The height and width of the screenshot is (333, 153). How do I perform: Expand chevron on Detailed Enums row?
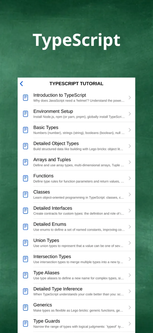point(130,227)
